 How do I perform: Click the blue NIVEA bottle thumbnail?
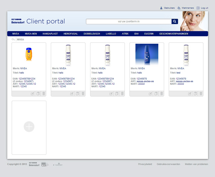tap(147, 54)
